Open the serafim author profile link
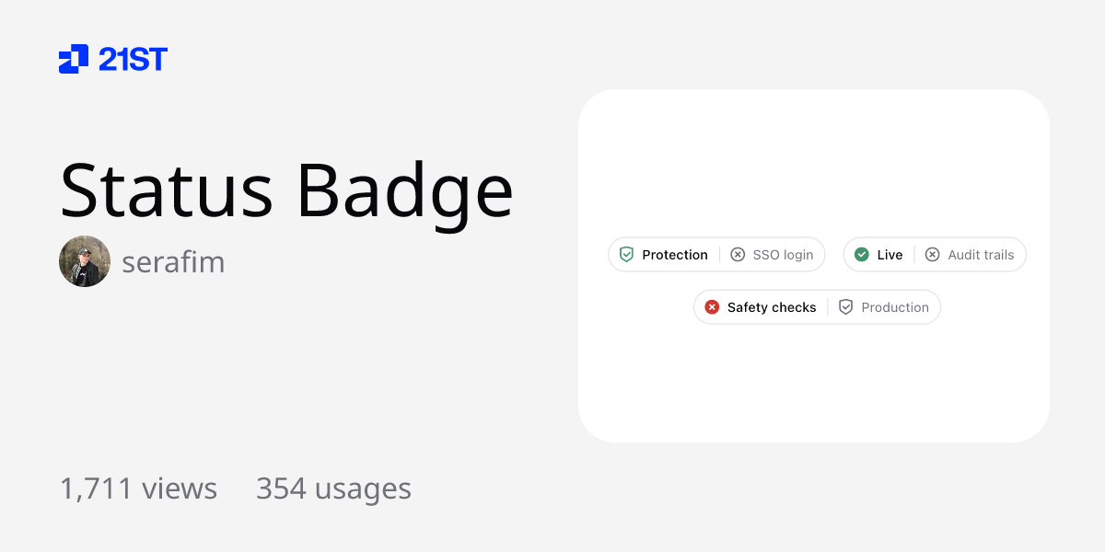This screenshot has width=1105, height=552. coord(173,261)
